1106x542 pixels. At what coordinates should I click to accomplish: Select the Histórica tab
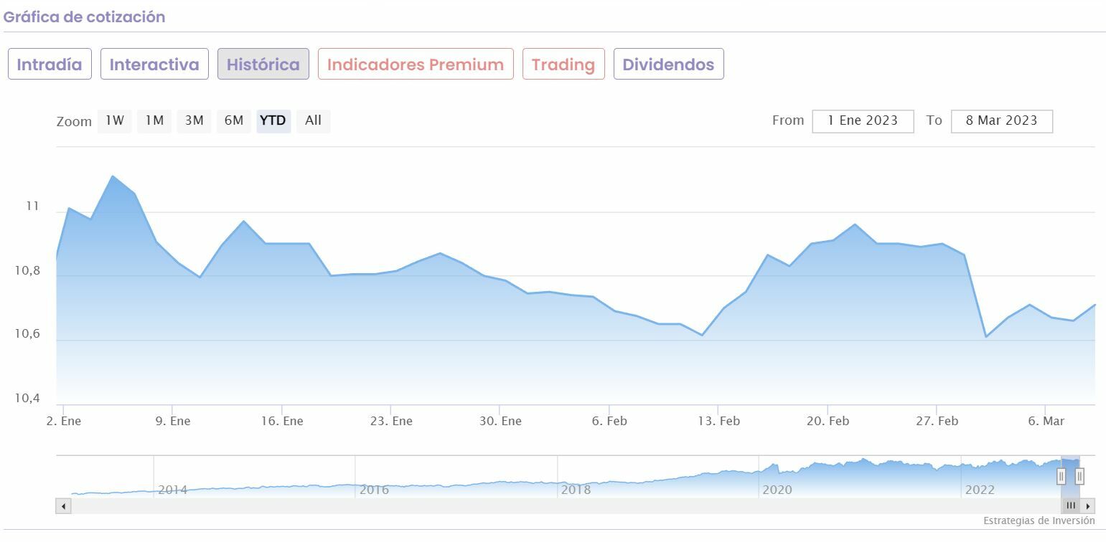263,64
